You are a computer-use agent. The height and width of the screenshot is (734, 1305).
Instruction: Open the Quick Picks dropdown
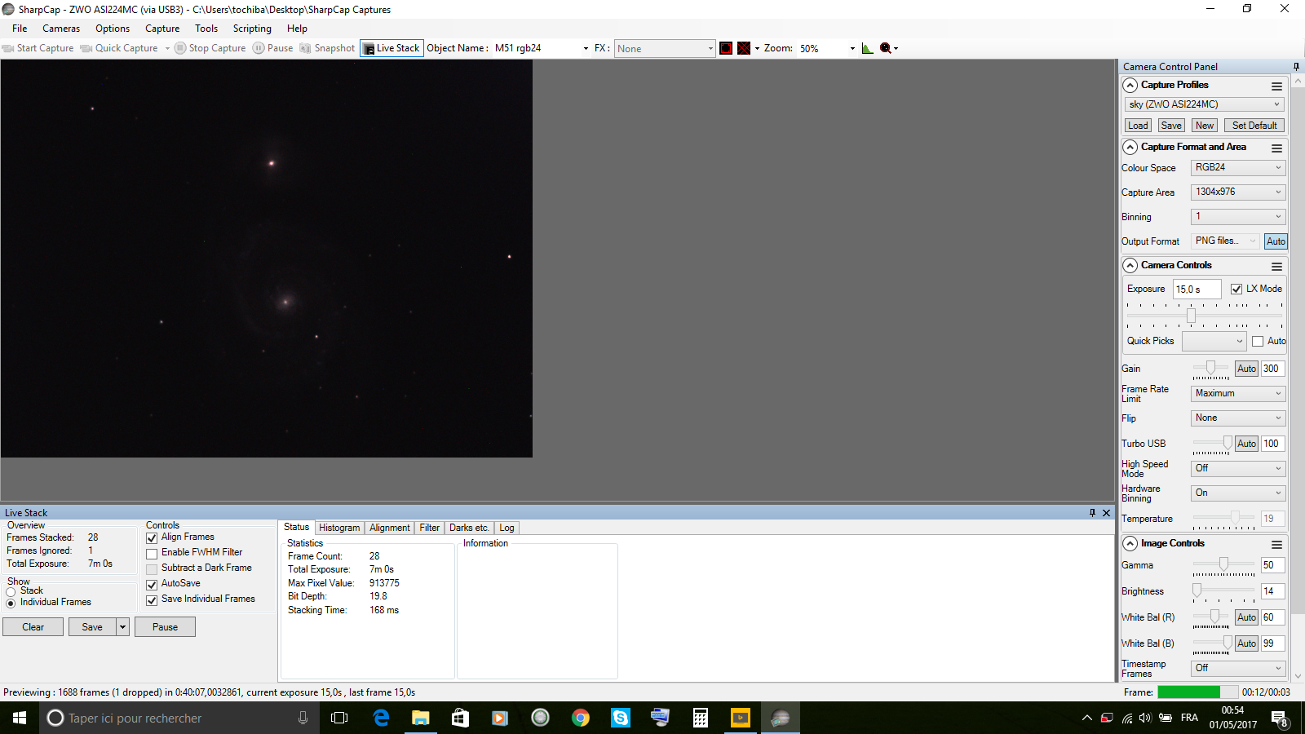pos(1214,341)
